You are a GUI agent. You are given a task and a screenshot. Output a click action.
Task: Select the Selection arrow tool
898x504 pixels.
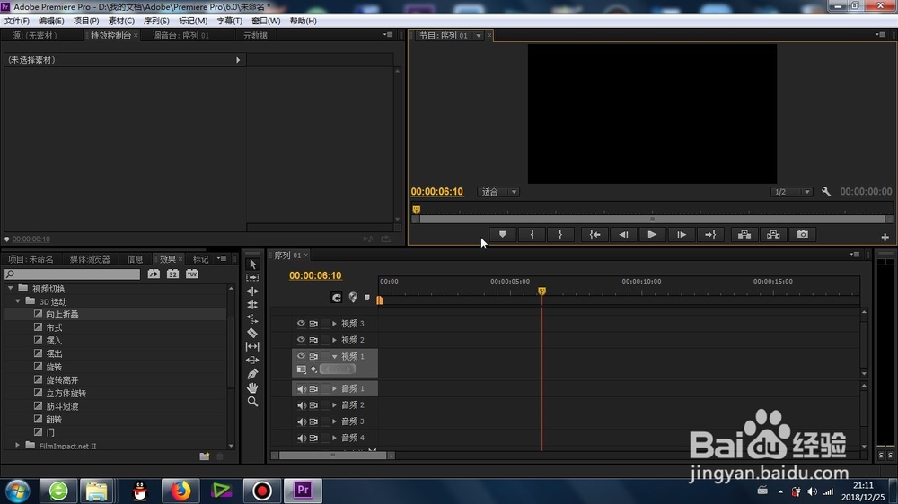coord(252,265)
